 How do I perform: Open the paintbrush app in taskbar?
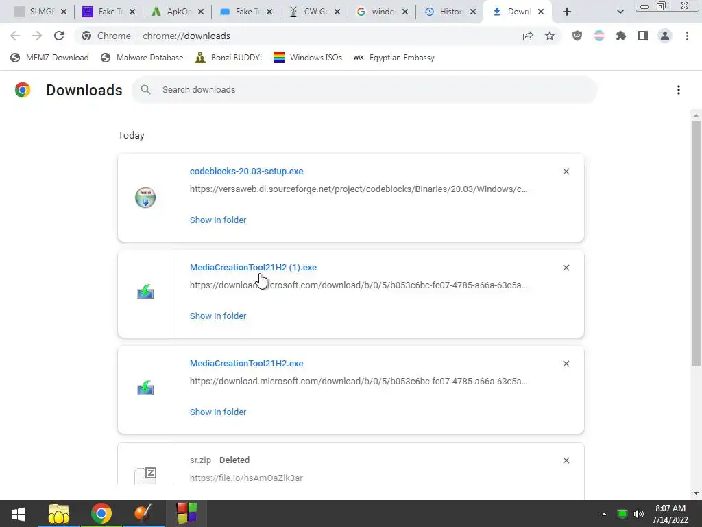(x=143, y=513)
